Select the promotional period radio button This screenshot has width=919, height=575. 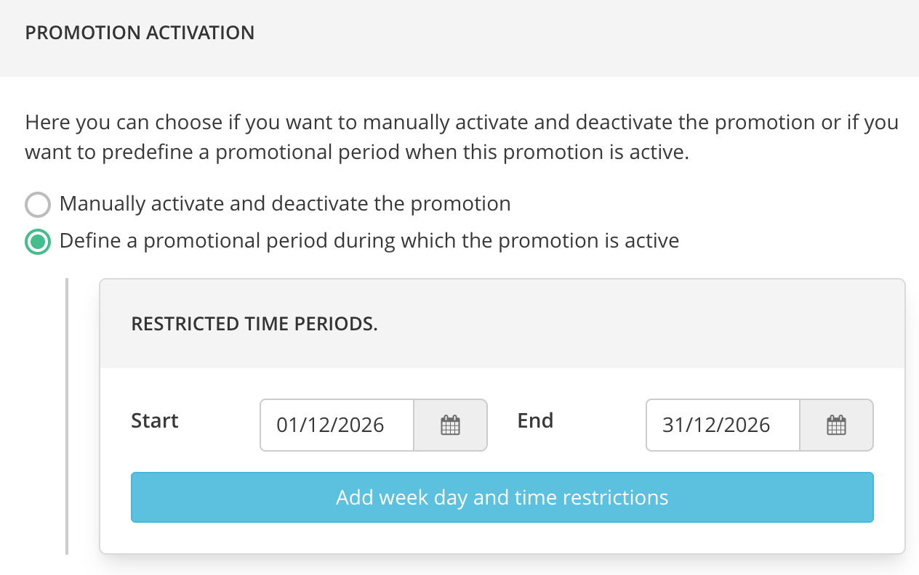pyautogui.click(x=38, y=242)
